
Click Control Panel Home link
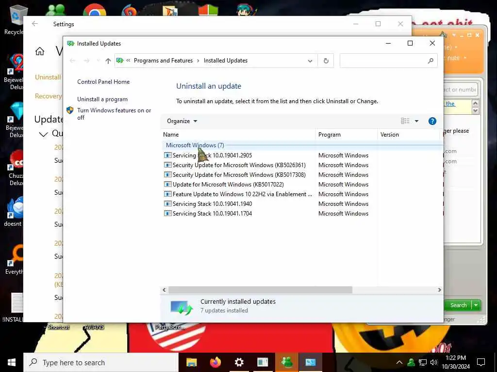[x=103, y=81]
